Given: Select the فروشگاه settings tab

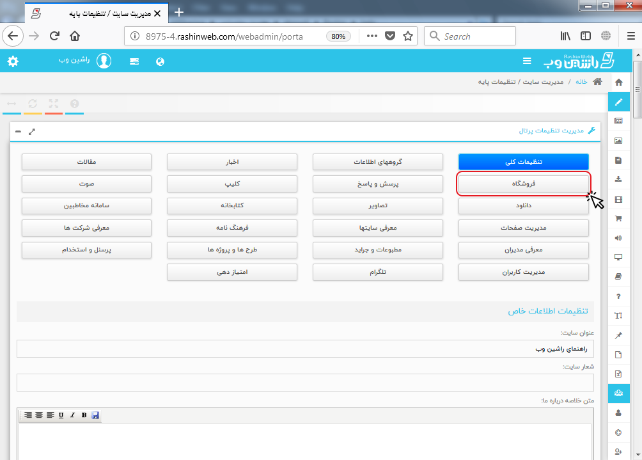Looking at the screenshot, I should pos(523,184).
